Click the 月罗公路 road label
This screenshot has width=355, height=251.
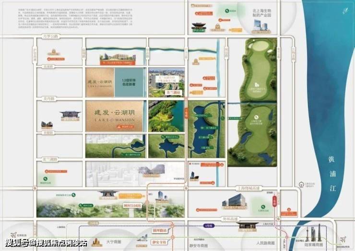[x=51, y=36]
